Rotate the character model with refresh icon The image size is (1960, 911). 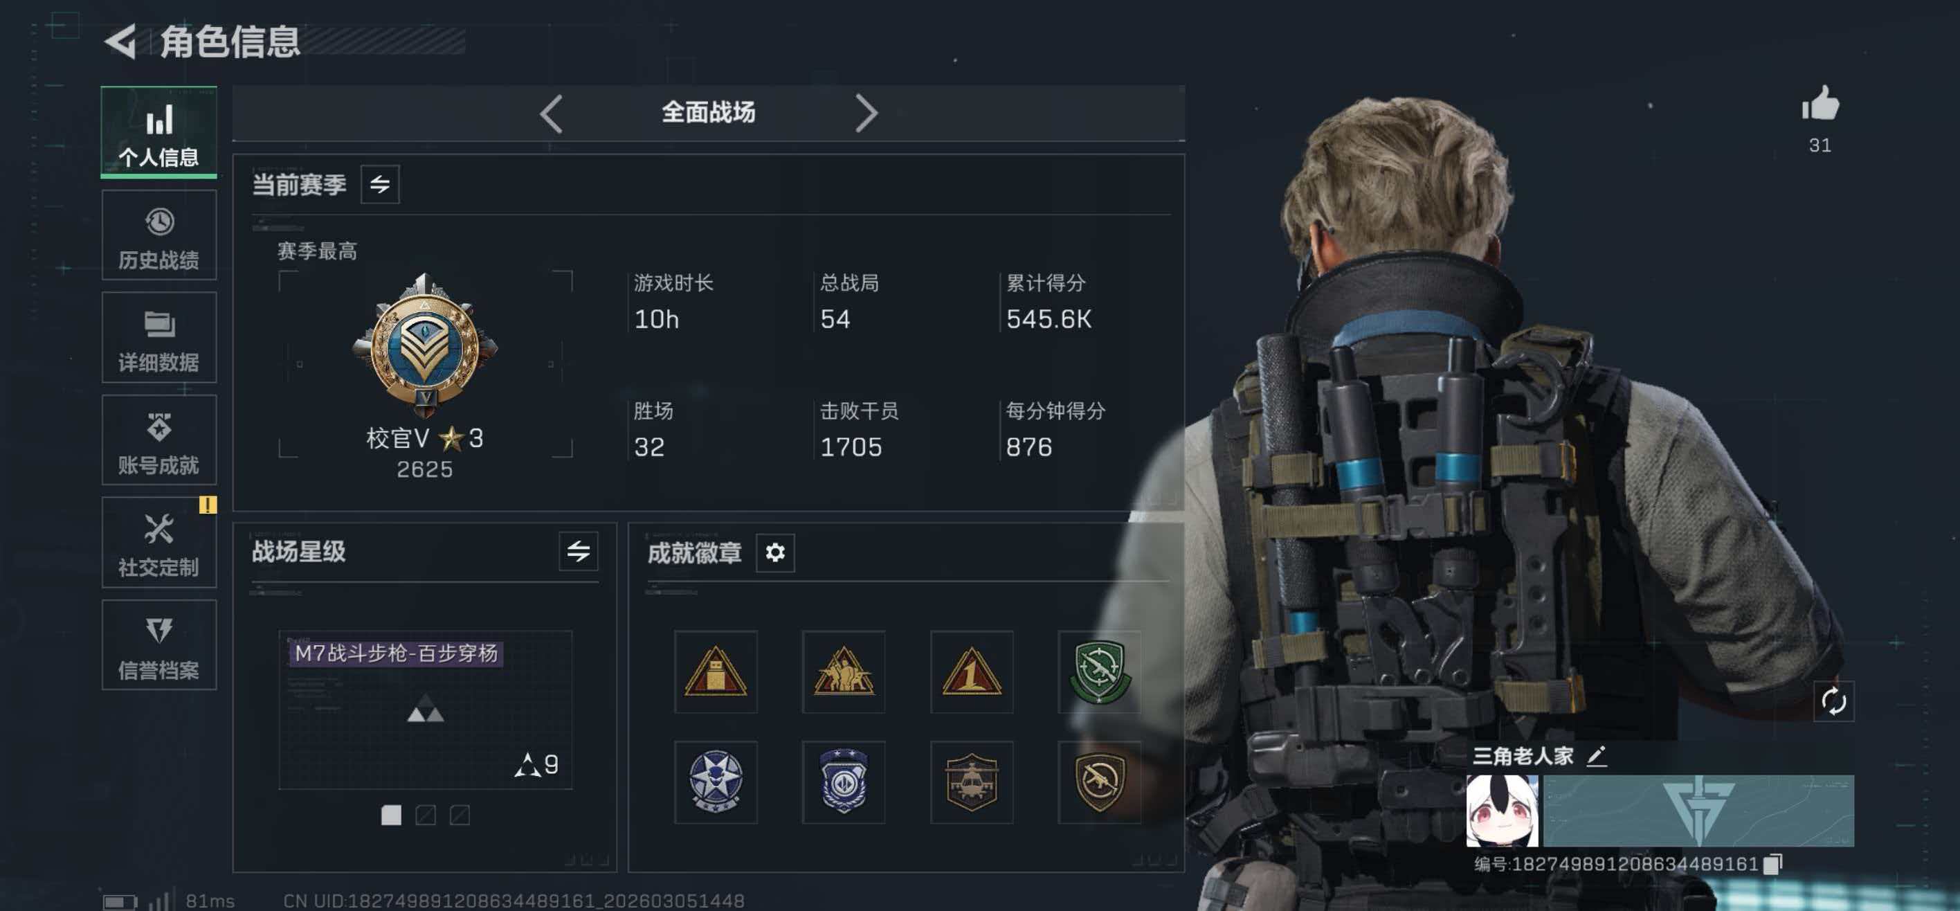[x=1833, y=701]
